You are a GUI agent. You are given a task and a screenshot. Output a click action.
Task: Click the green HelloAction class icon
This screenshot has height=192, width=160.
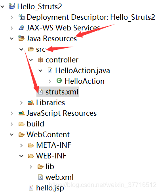pyautogui.click(x=59, y=81)
